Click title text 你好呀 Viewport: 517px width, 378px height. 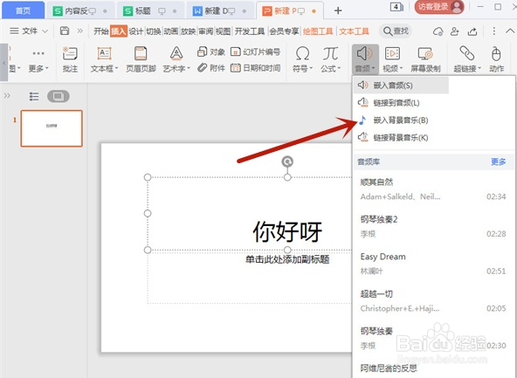(x=287, y=231)
